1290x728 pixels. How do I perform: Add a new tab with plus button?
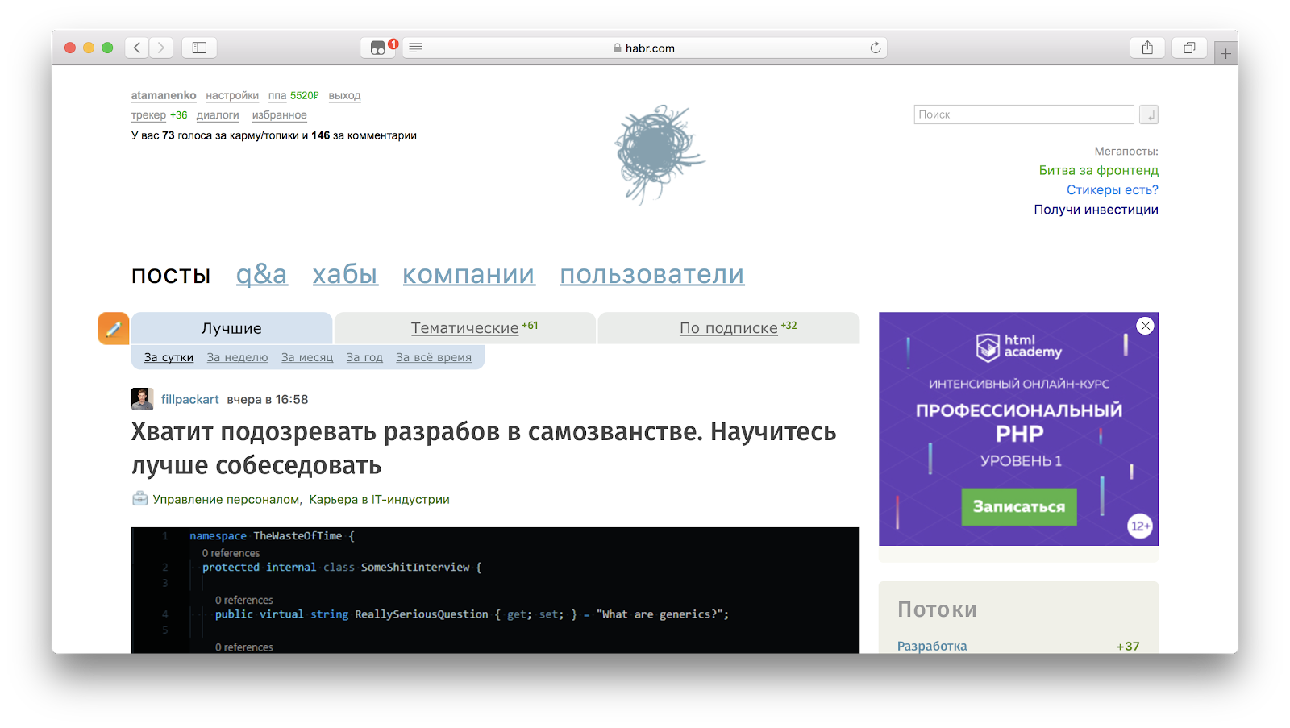(x=1225, y=53)
